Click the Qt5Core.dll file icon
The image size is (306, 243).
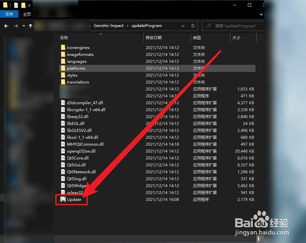[63, 158]
